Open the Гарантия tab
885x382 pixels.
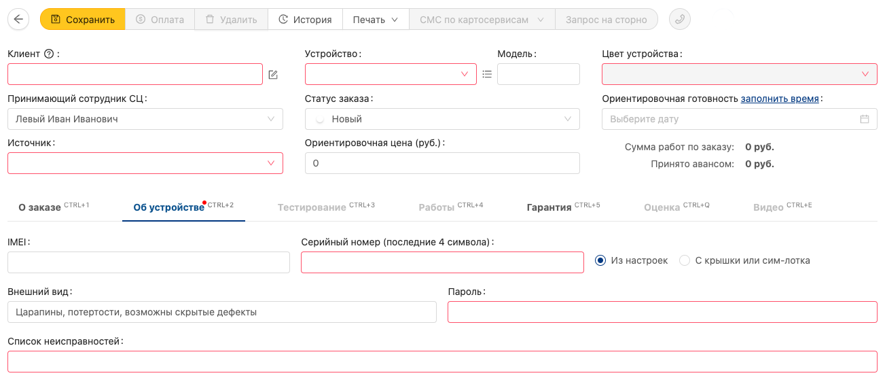point(549,207)
